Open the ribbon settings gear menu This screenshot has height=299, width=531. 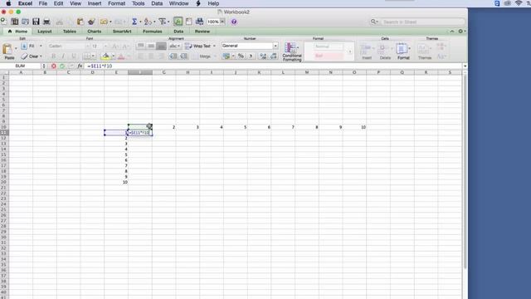coord(461,32)
